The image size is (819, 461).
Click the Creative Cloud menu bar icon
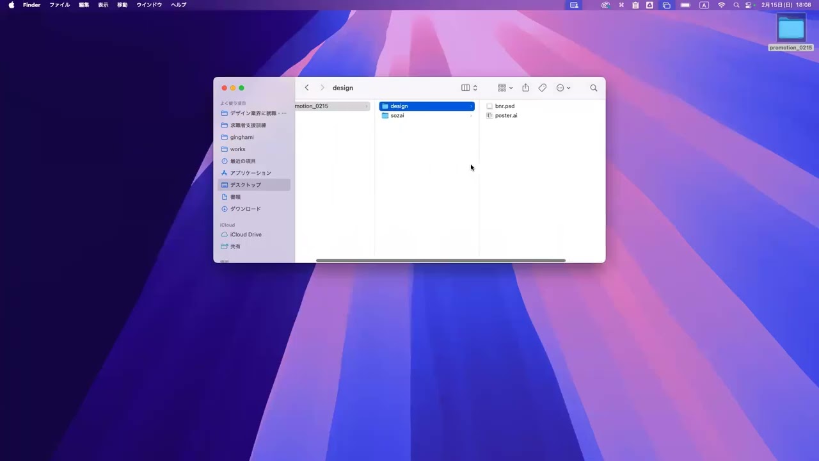[x=605, y=5]
